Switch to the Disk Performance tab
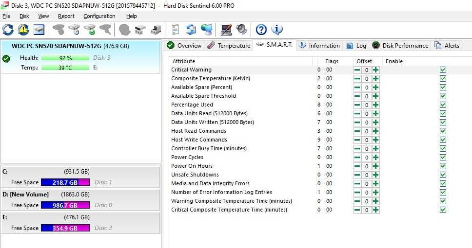 (x=400, y=46)
